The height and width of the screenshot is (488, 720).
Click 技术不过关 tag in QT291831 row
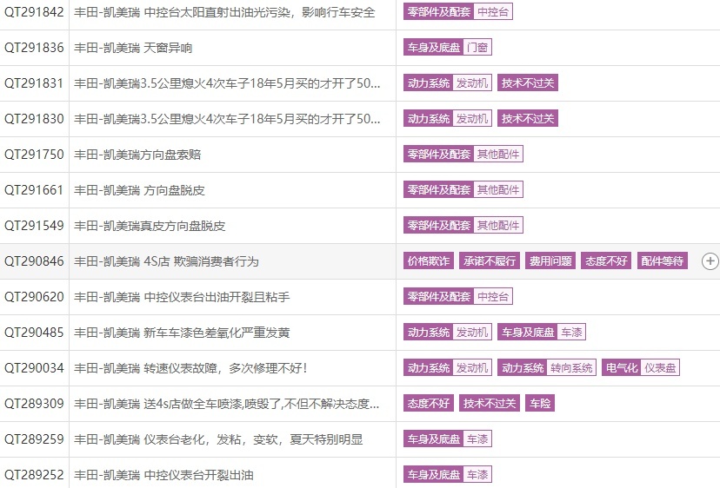click(528, 83)
